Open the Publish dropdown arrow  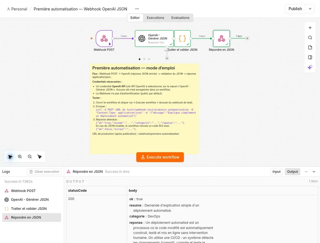(x=310, y=9)
